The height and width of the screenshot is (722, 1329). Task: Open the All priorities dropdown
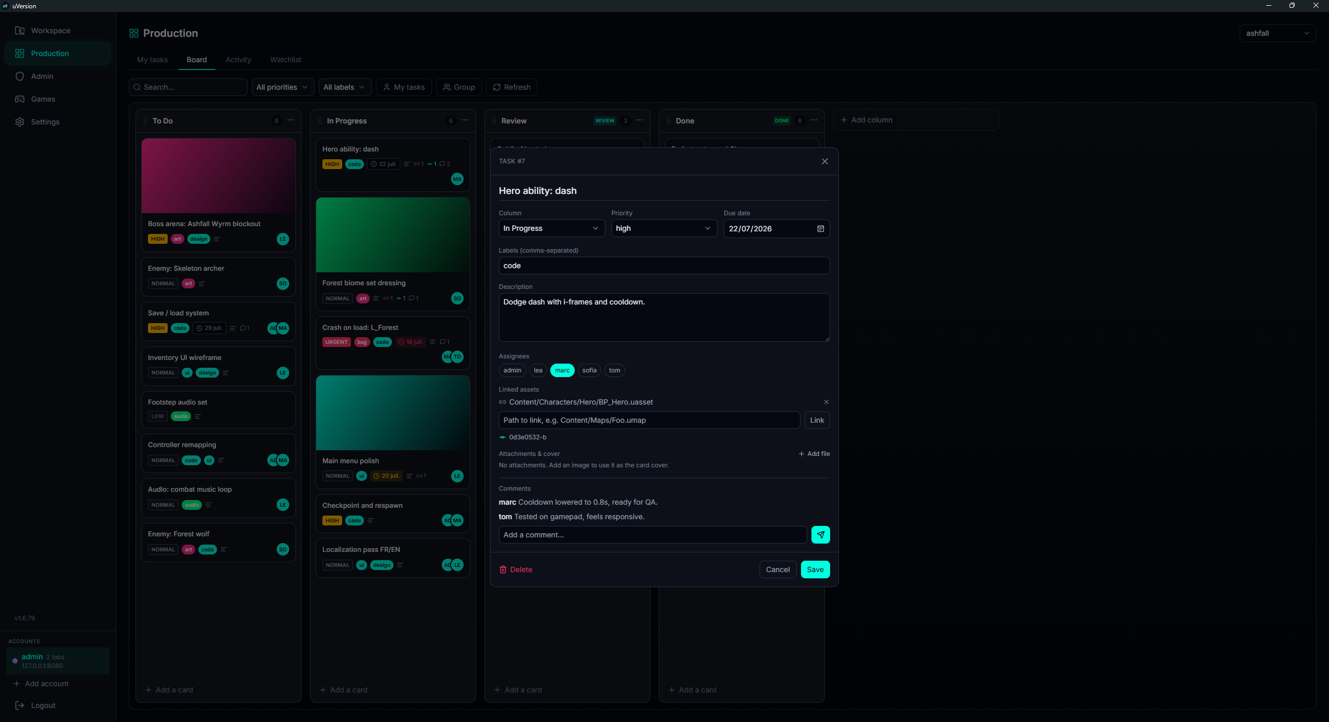tap(282, 87)
